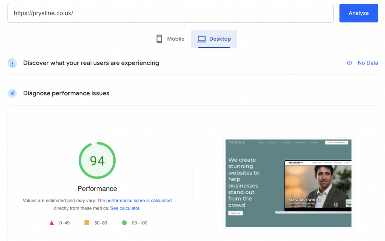Click the Diagnose performance issues heading
Image resolution: width=385 pixels, height=241 pixels.
[66, 93]
